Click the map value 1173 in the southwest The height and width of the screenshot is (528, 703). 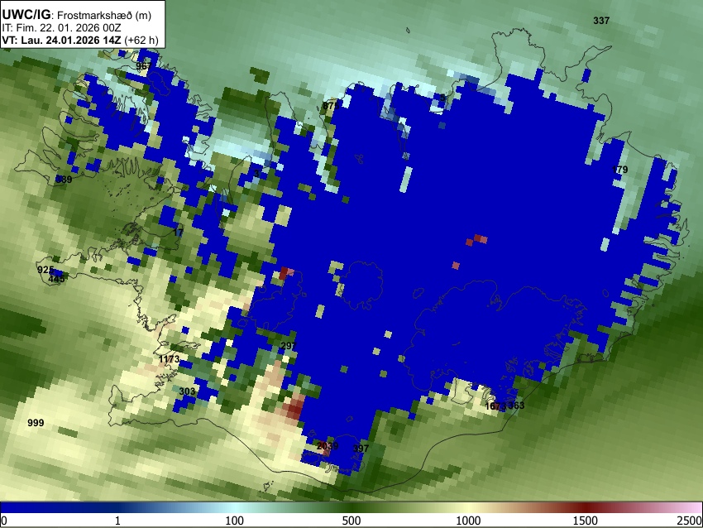(x=169, y=359)
